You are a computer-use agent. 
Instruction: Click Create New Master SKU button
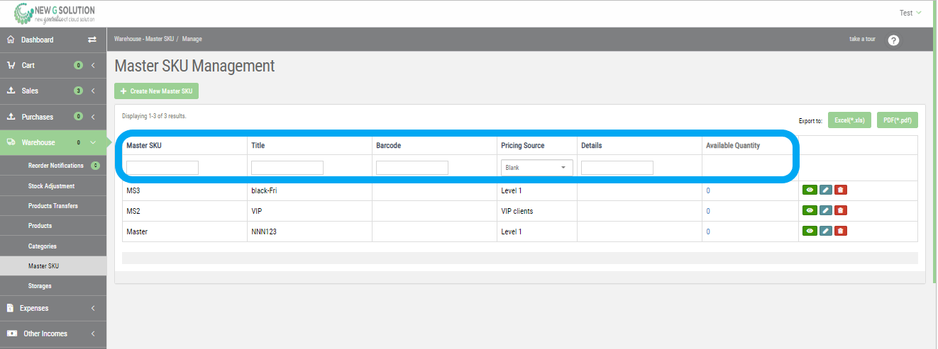pos(157,91)
